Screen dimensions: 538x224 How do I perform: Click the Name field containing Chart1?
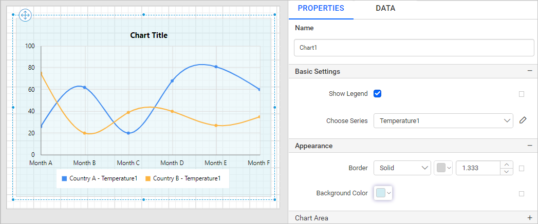(x=414, y=48)
